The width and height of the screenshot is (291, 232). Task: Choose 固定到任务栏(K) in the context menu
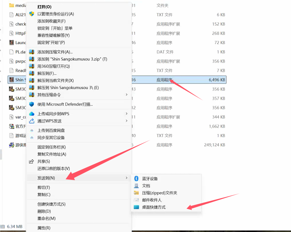point(52,147)
